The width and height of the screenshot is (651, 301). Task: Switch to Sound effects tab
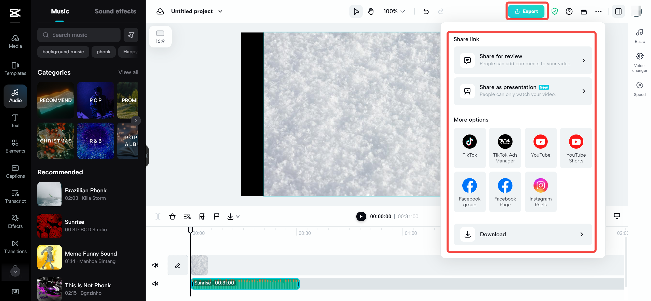point(115,11)
